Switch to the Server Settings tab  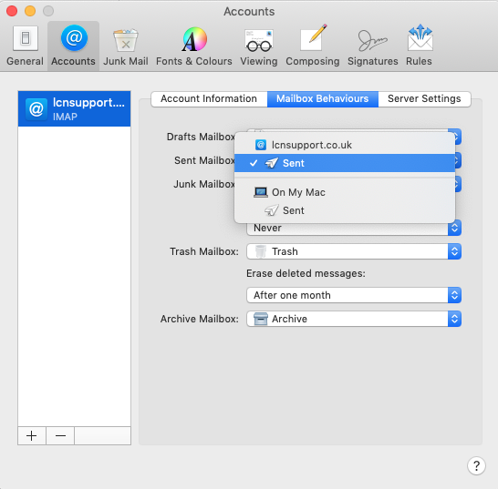coord(424,99)
